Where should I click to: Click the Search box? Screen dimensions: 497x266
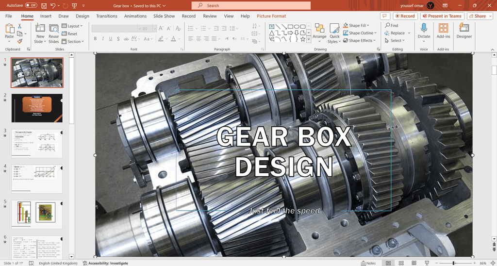click(x=251, y=5)
